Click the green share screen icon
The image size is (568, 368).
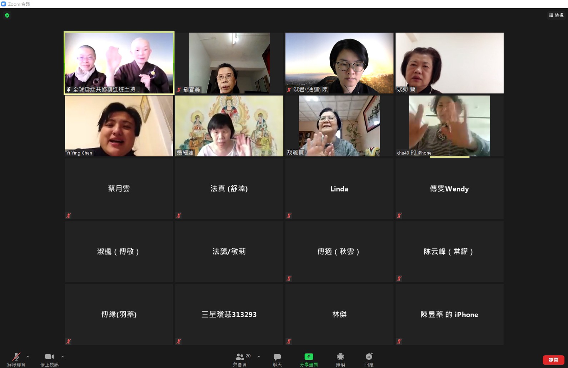pos(309,357)
